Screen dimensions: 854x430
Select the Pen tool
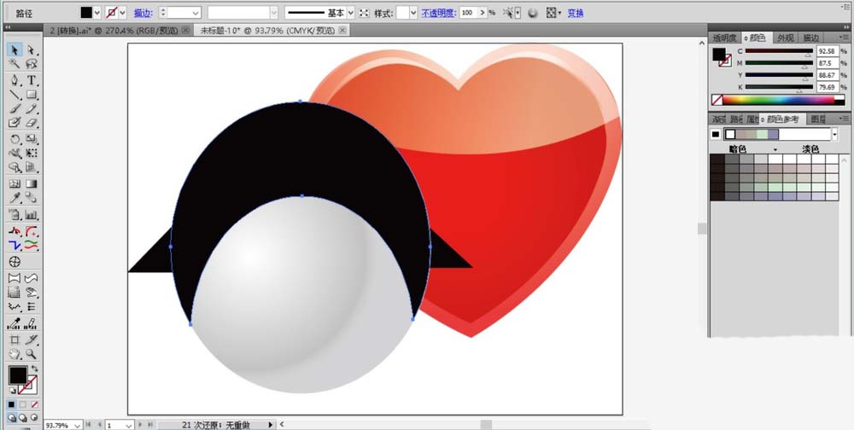[15, 80]
